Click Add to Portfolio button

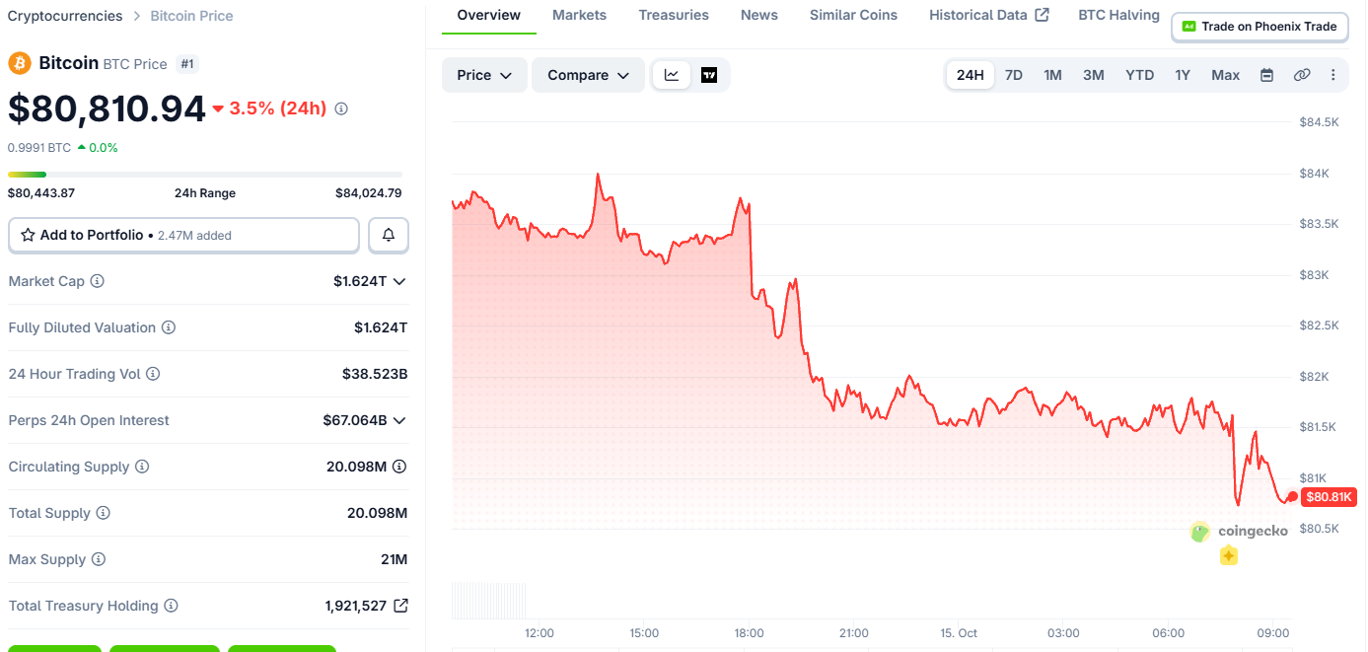click(183, 235)
